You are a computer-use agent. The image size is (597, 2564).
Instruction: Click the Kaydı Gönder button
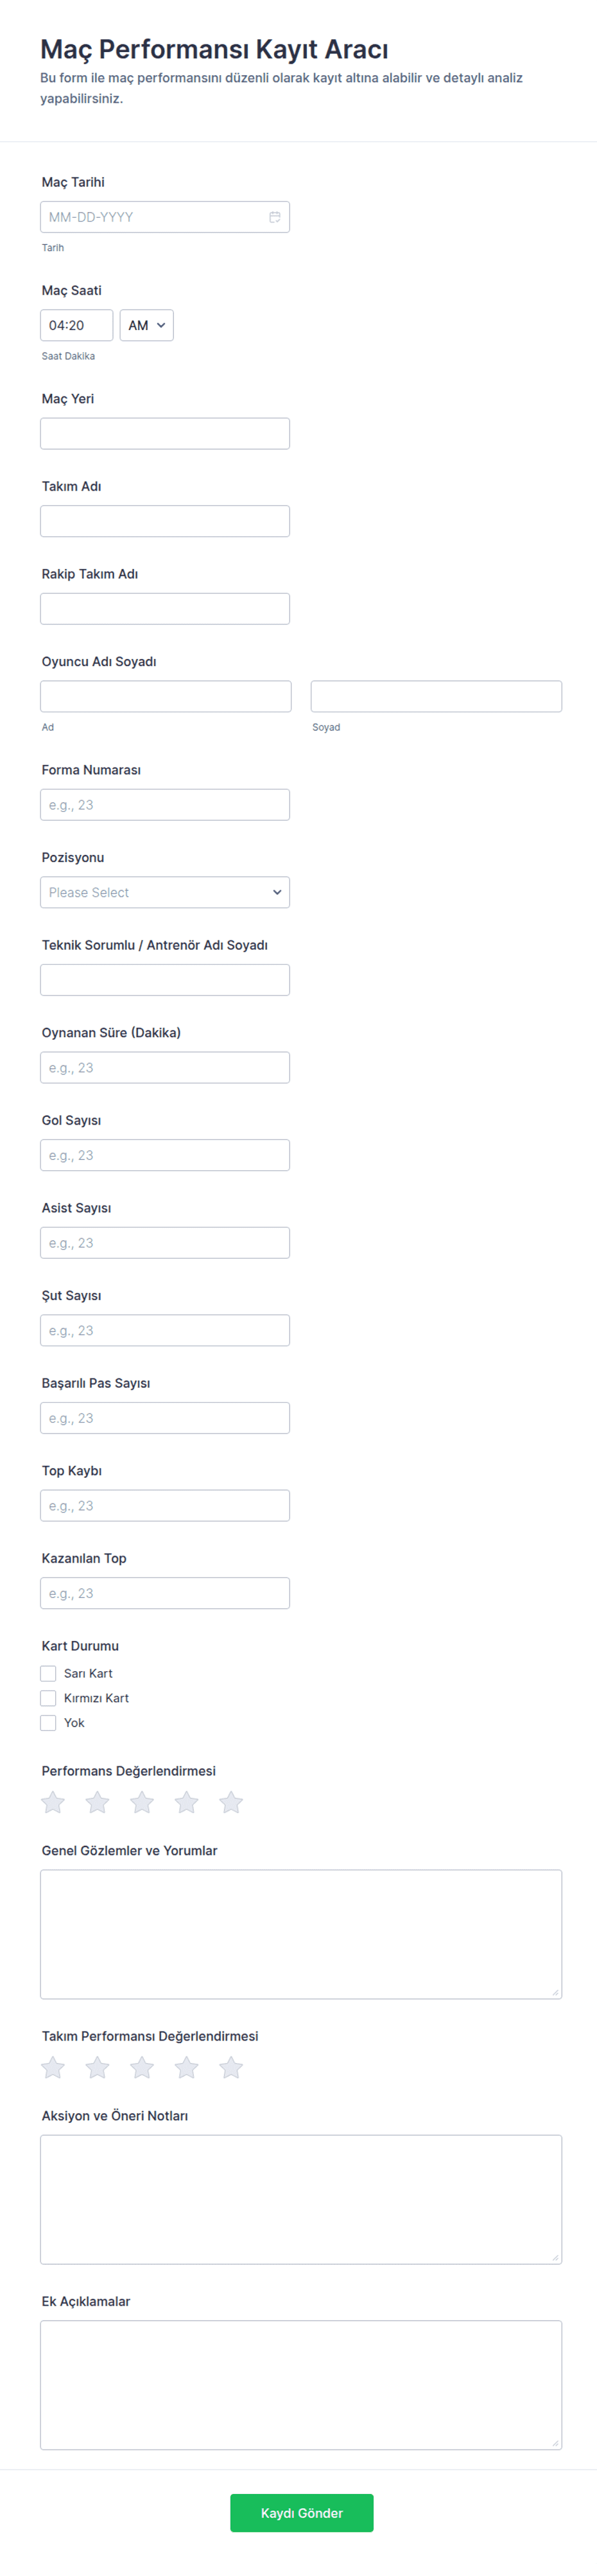pyautogui.click(x=302, y=2513)
